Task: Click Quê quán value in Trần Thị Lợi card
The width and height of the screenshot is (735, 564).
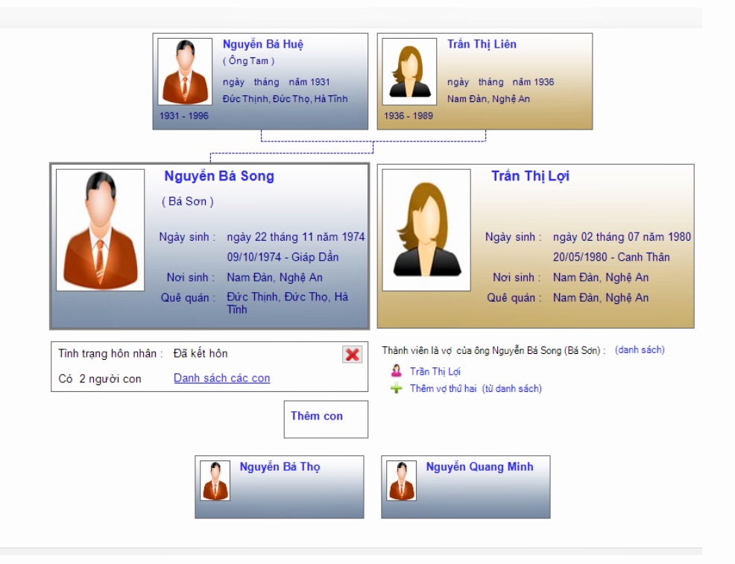Action: pos(601,298)
